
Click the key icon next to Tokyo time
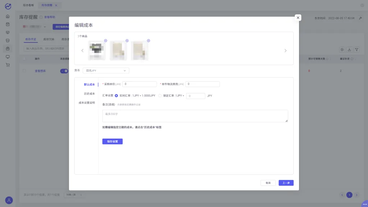360,18
